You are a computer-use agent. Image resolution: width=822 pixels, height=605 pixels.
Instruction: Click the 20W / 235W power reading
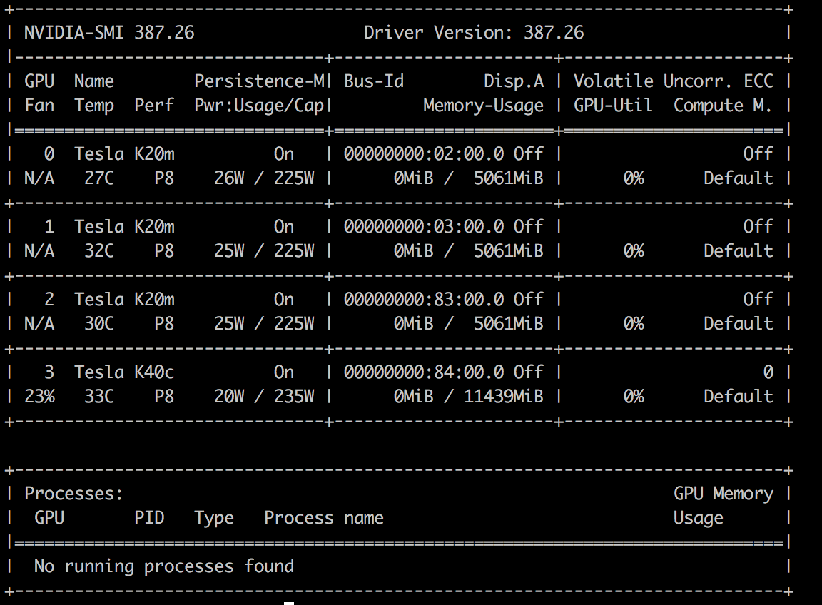click(x=264, y=397)
